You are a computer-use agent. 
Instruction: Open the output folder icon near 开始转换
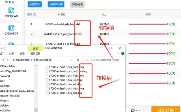(133, 110)
